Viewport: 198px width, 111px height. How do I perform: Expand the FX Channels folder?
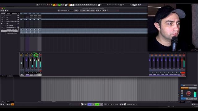coord(6,25)
